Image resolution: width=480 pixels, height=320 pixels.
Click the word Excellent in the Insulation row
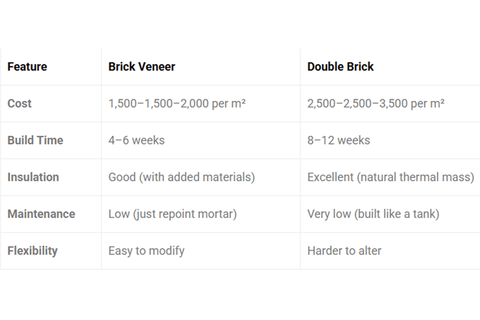tap(330, 177)
